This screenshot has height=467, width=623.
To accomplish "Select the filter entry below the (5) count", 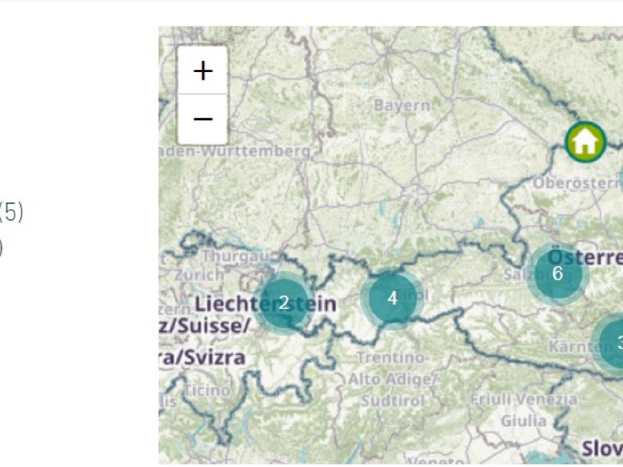I will [1, 249].
